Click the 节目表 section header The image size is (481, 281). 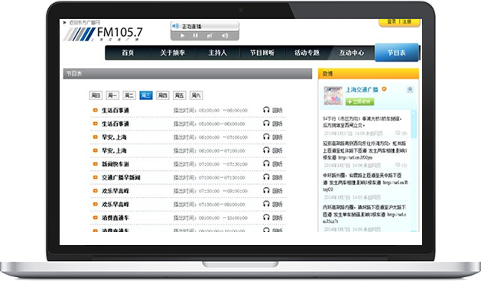pos(187,74)
